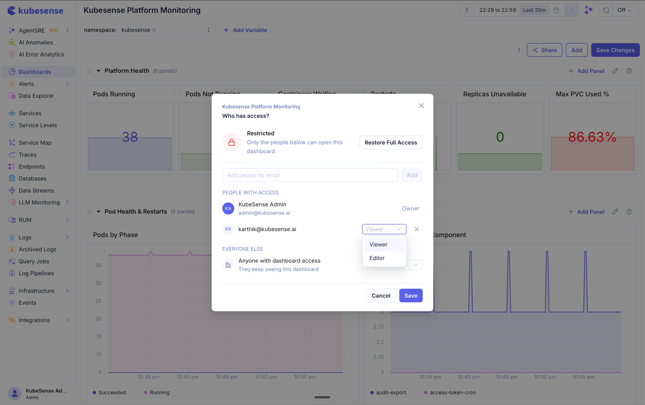The height and width of the screenshot is (405, 645).
Task: Go to previous time range arrow
Action: (x=467, y=10)
